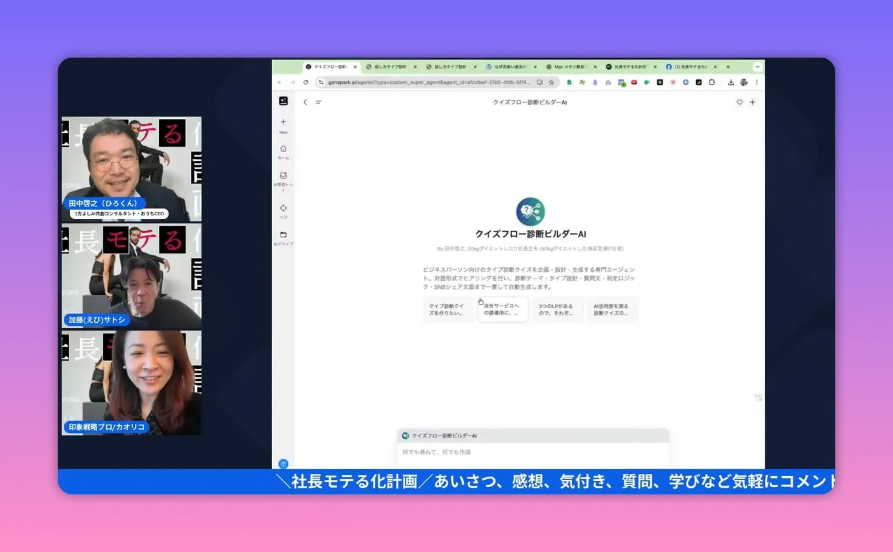The height and width of the screenshot is (552, 893).
Task: Start a new session with the sidebar New icon
Action: click(283, 123)
